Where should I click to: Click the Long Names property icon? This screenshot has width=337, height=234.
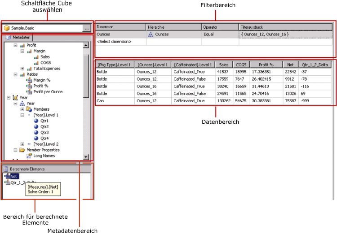tap(29, 156)
